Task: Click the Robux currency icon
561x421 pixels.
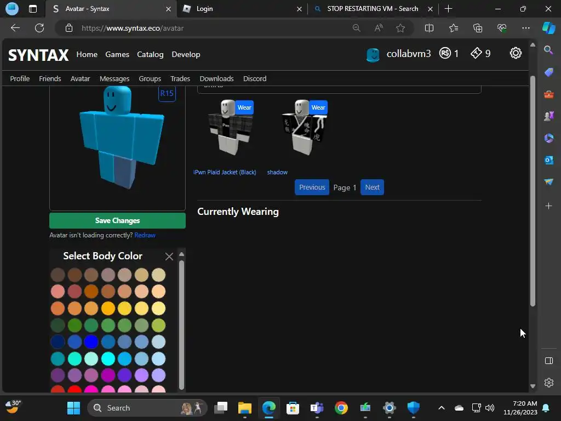Action: 445,53
